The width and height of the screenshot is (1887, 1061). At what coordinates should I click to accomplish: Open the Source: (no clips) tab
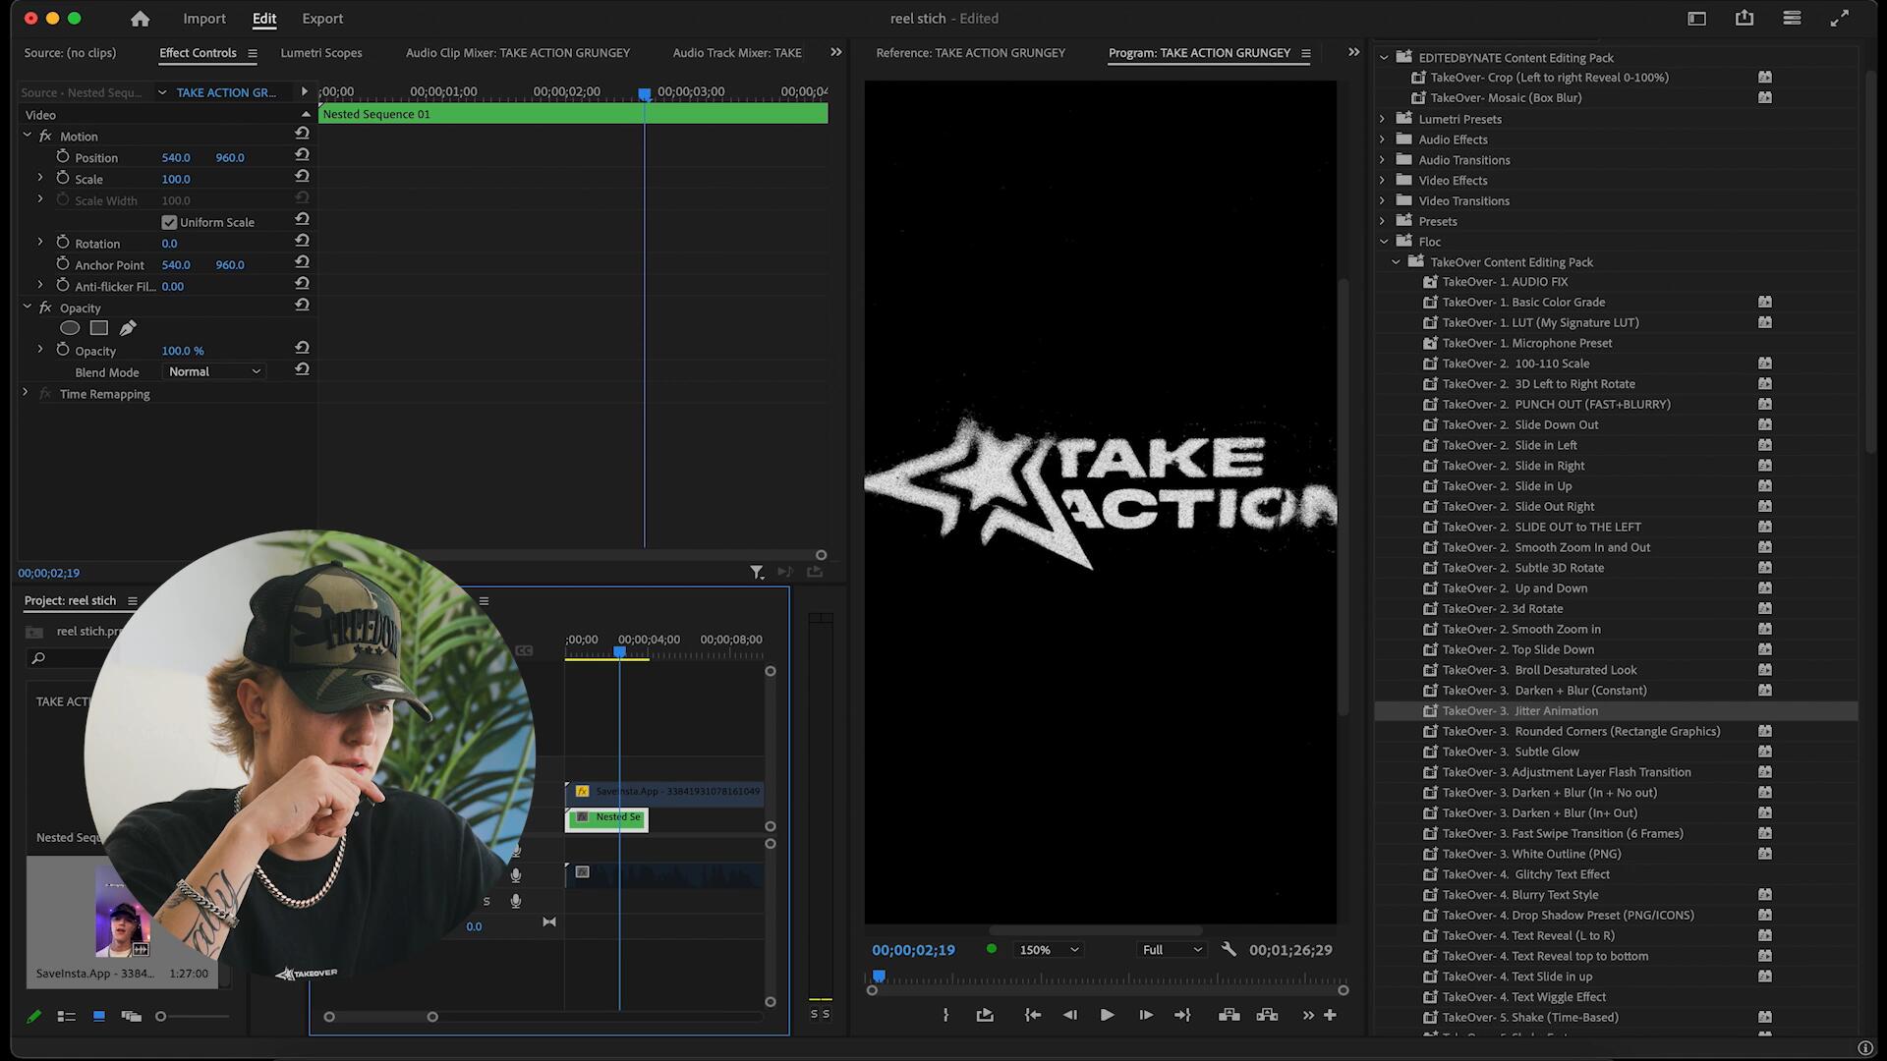(x=70, y=53)
